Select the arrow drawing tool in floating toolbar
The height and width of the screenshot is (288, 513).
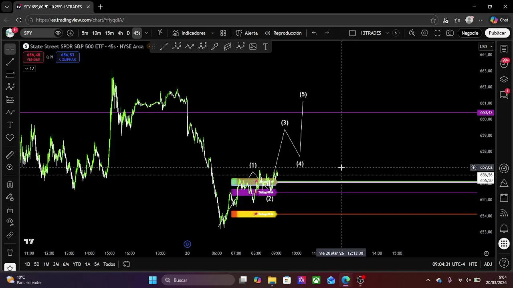click(215, 46)
